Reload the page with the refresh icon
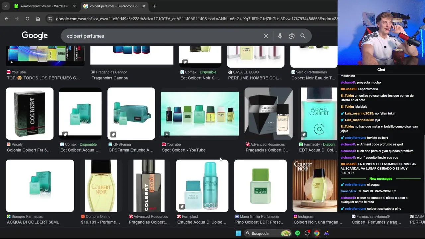The image size is (425, 239). click(27, 19)
